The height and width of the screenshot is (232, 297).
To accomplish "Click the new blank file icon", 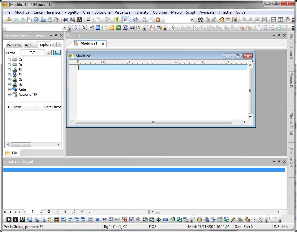I will [29, 19].
